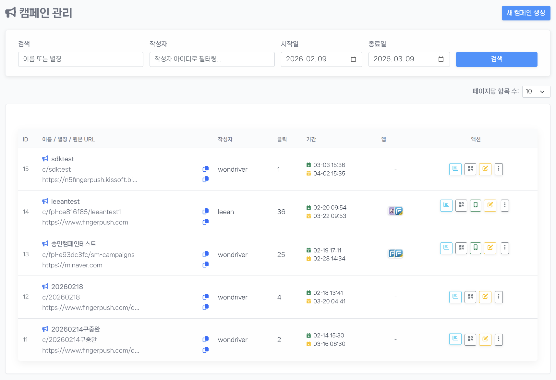The image size is (556, 380).
Task: Click the author ID filter field
Action: (212, 59)
